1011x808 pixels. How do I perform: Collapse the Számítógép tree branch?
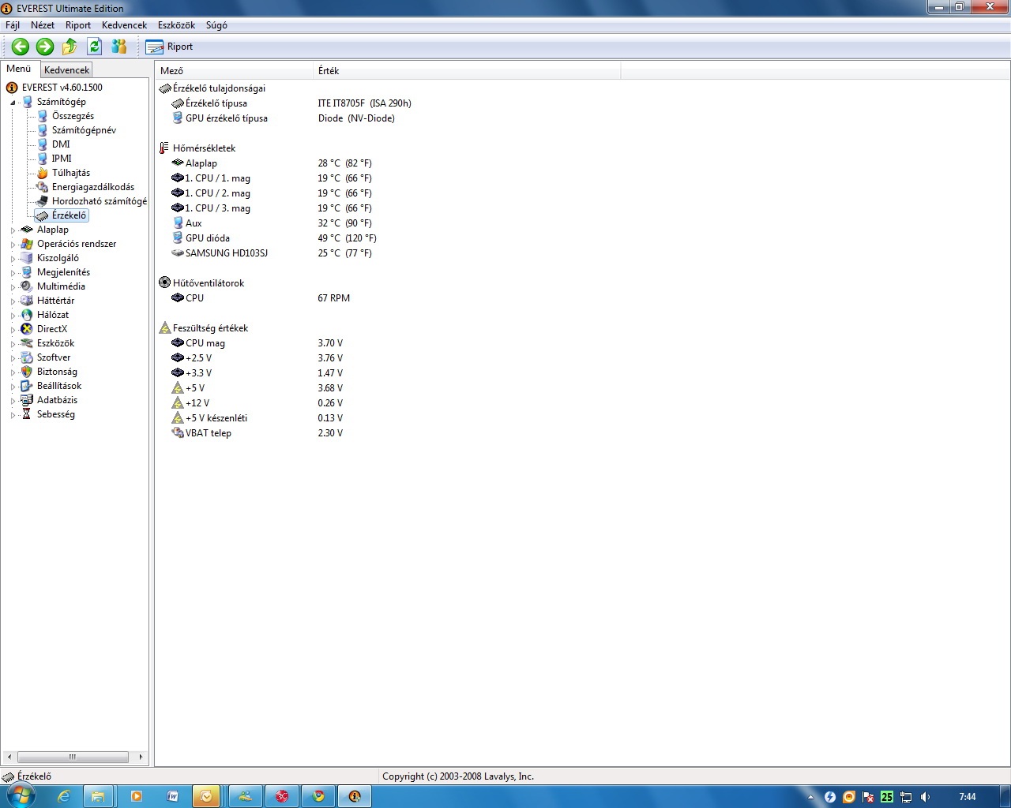(13, 103)
